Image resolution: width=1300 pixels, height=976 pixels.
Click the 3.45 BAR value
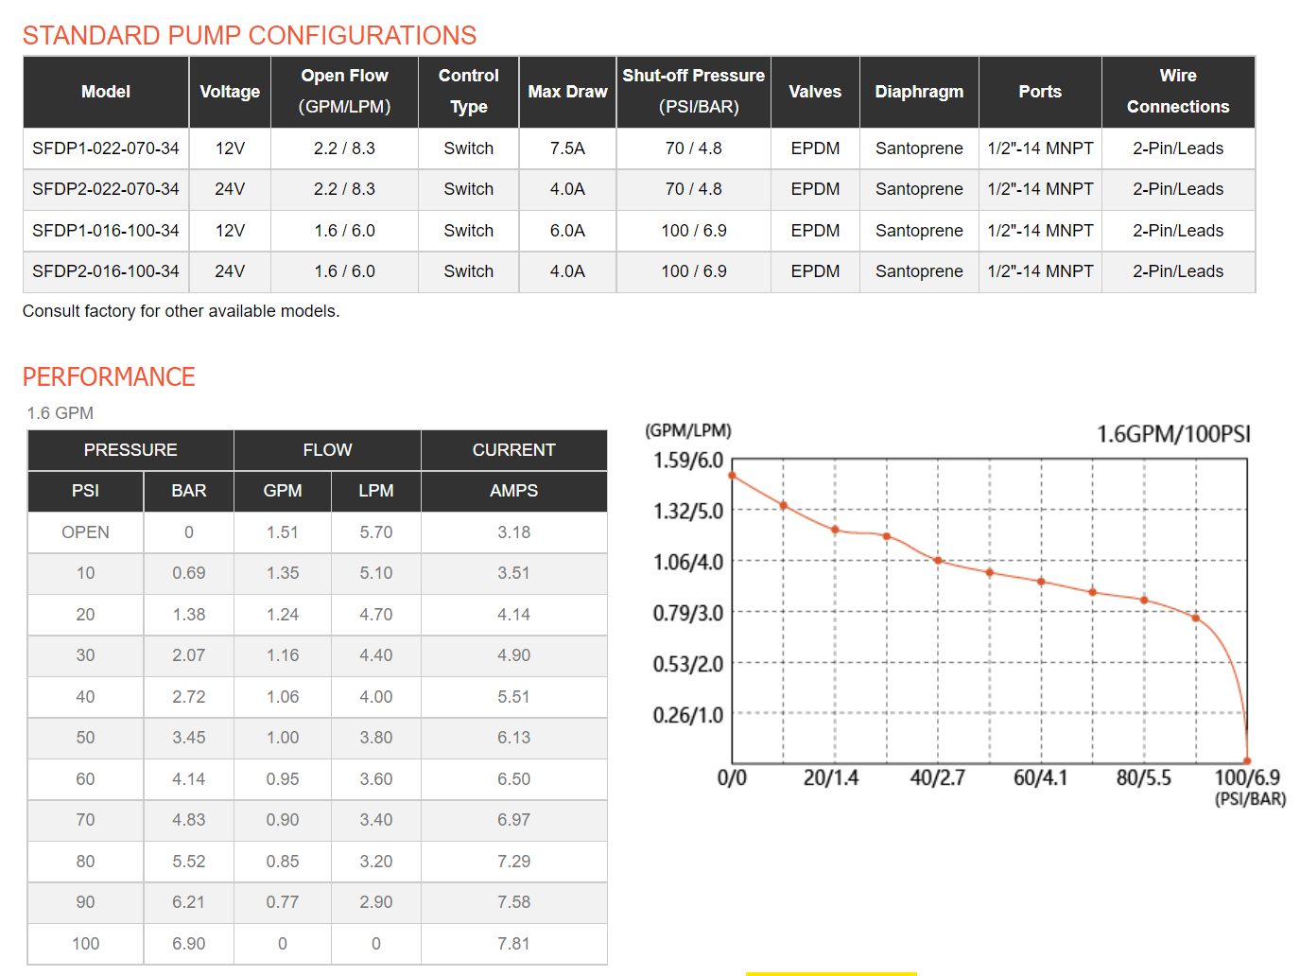(189, 738)
